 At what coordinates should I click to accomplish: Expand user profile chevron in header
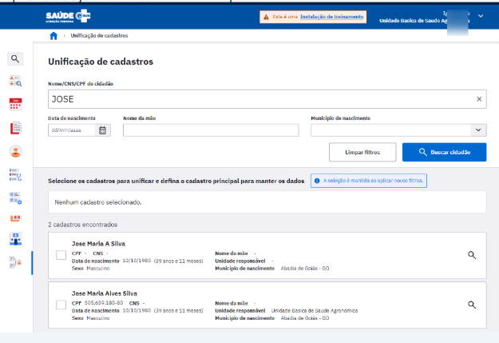(x=481, y=16)
